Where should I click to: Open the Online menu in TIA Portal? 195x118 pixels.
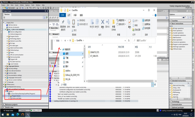pyautogui.click(x=22, y=5)
